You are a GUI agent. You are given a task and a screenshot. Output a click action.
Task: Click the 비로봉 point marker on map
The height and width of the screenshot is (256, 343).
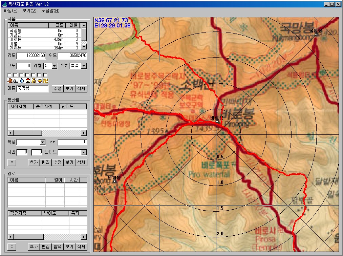217,121
